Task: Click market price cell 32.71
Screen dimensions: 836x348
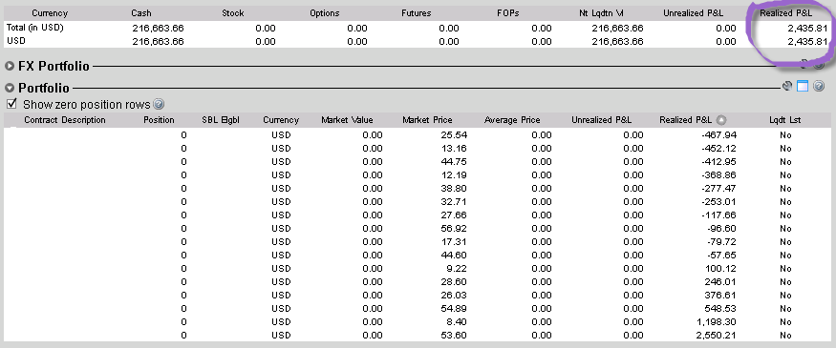Action: (x=454, y=202)
